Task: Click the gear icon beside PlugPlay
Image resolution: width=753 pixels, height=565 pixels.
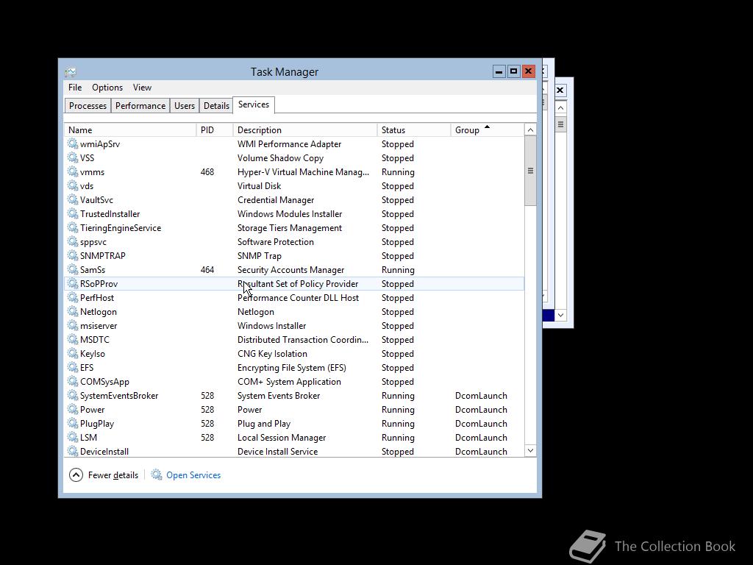Action: coord(73,423)
